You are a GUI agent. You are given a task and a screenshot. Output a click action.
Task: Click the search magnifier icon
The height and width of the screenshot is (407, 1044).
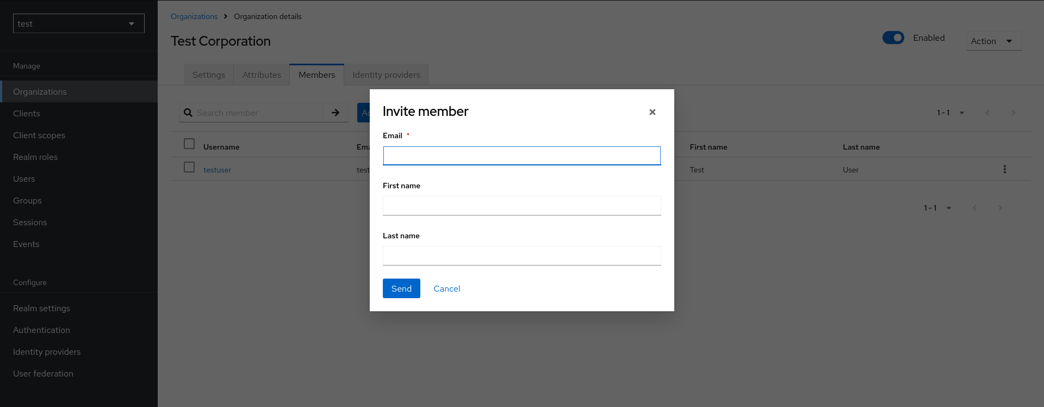[188, 113]
